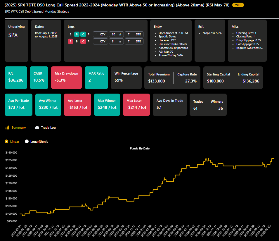Click the $140,000 y-axis label
Image resolution: width=279 pixels, height=241 pixels.
[11, 152]
